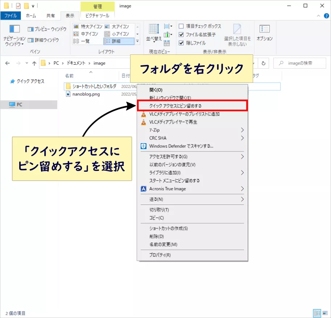Select PC in the navigation pane

tap(29, 105)
